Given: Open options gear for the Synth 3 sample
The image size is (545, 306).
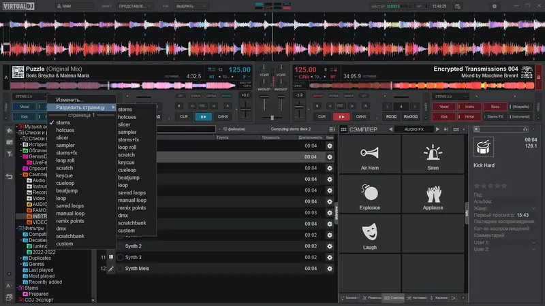Looking at the screenshot, I should point(330,258).
